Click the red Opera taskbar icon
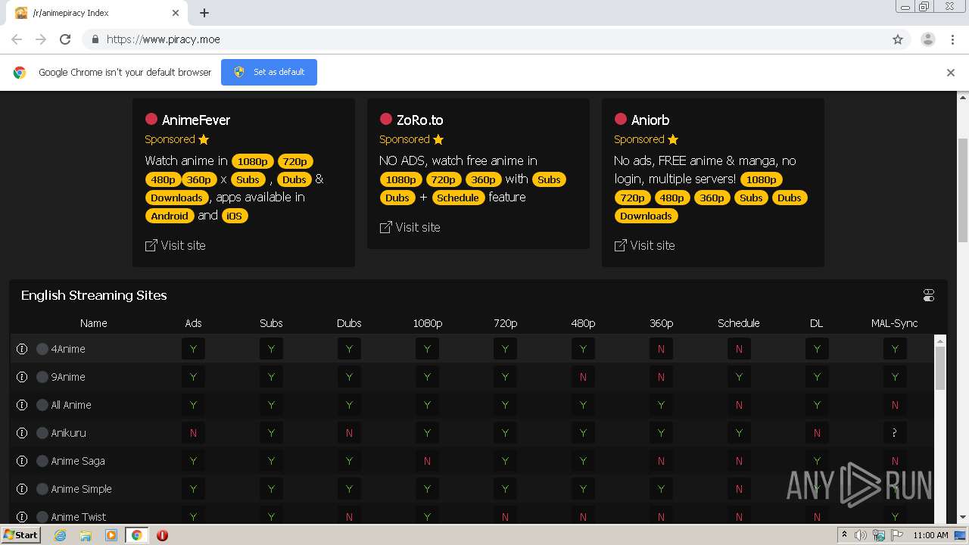 [x=162, y=535]
